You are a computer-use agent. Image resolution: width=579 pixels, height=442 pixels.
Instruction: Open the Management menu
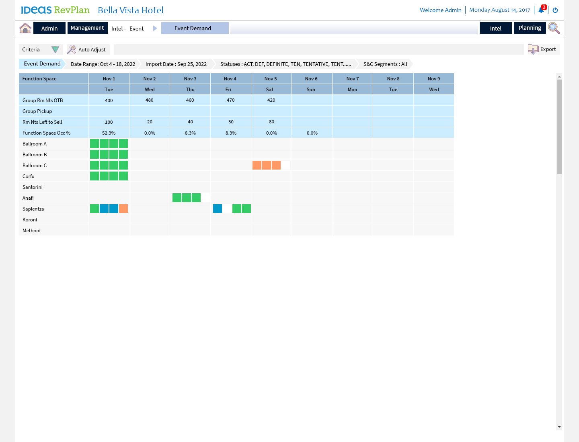[x=87, y=28]
